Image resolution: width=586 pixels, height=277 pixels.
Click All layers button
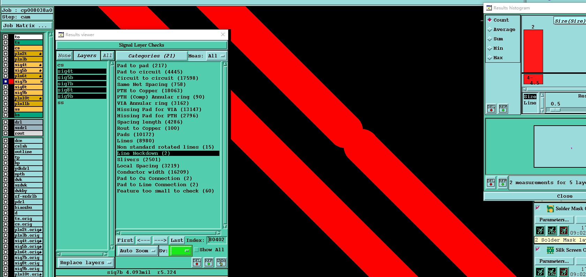(107, 56)
